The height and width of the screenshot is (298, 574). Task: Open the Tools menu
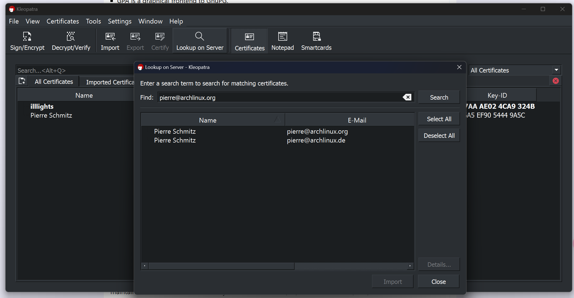click(93, 21)
